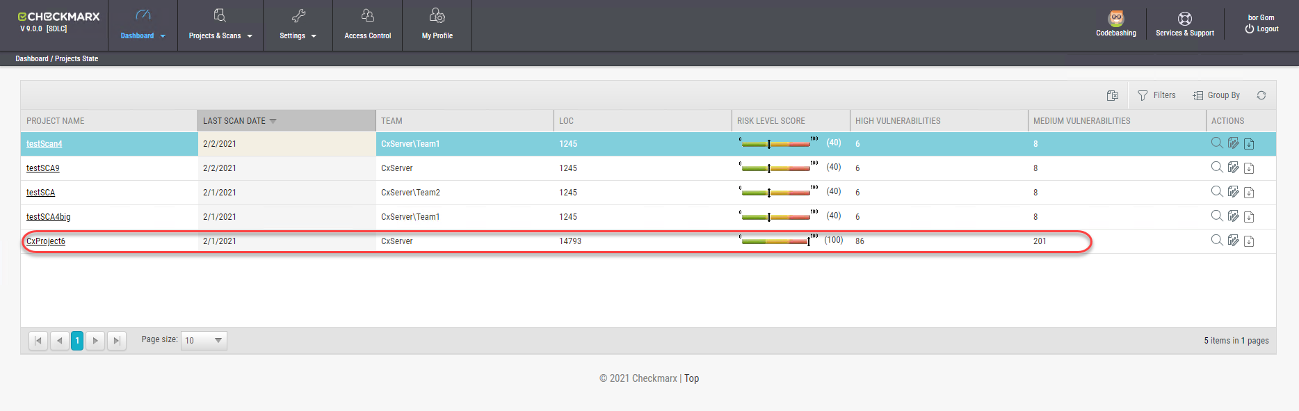The image size is (1299, 411).
Task: Open Services & Support
Action: pos(1184,24)
